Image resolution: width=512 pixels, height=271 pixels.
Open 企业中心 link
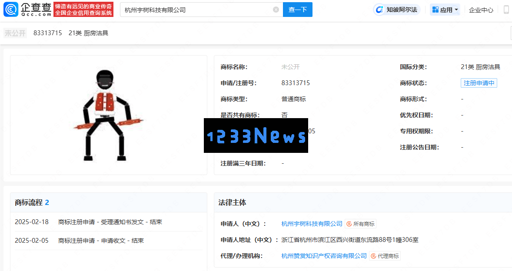click(x=481, y=10)
